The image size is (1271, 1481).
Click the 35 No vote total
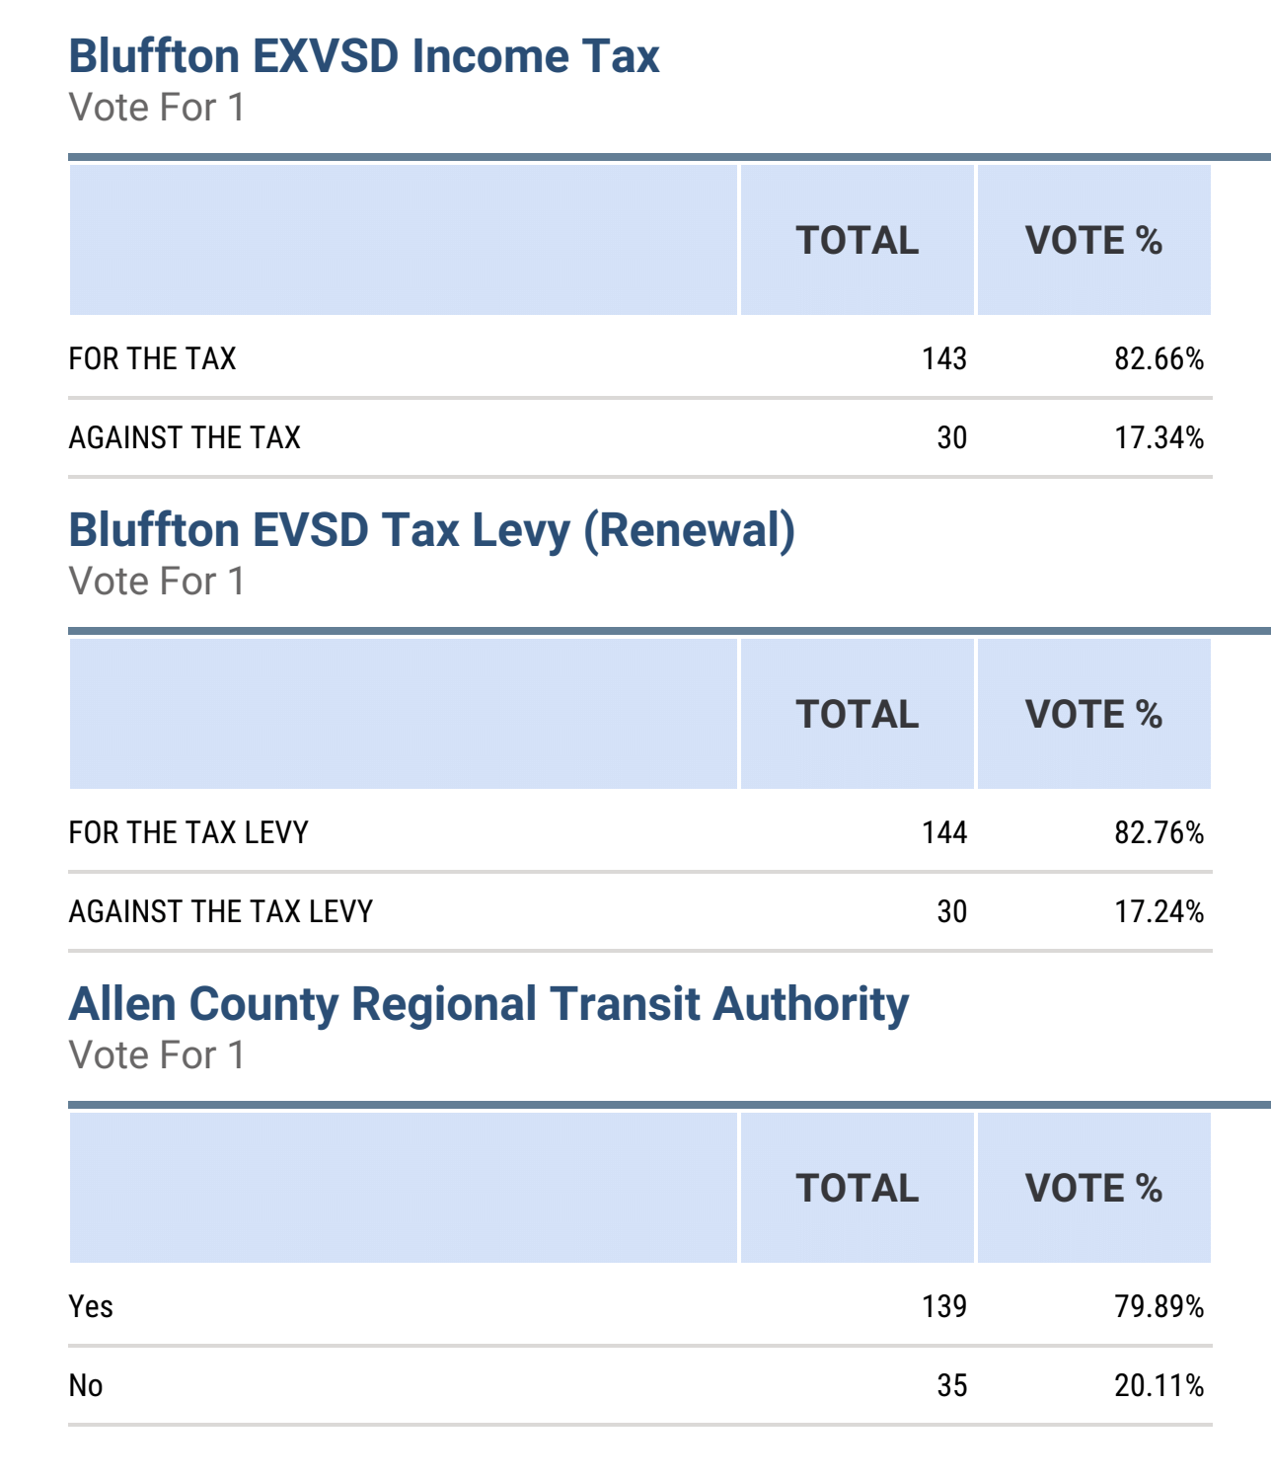point(952,1385)
